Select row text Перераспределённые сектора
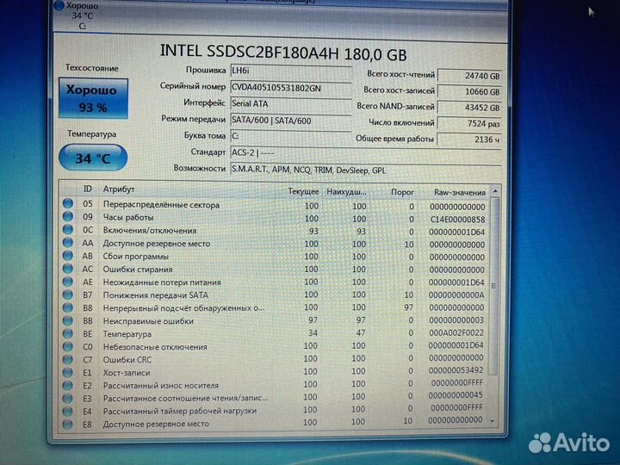 click(x=161, y=205)
